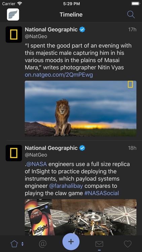Tap the 17h timestamp
Viewport: 142px width, 252px height.
132,30
